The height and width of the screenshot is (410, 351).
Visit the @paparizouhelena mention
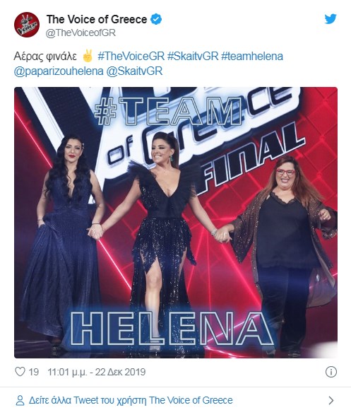coord(59,71)
